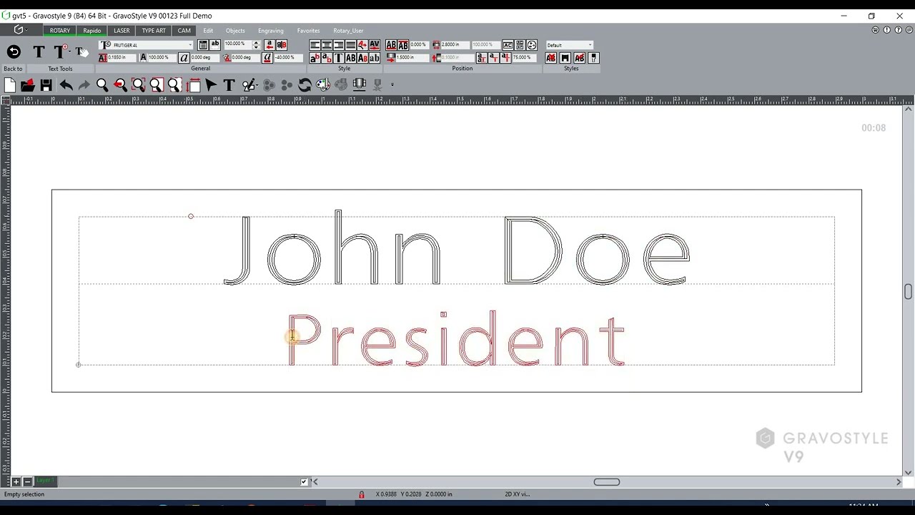Apply subscript with the a-b lowered icon

point(327,58)
